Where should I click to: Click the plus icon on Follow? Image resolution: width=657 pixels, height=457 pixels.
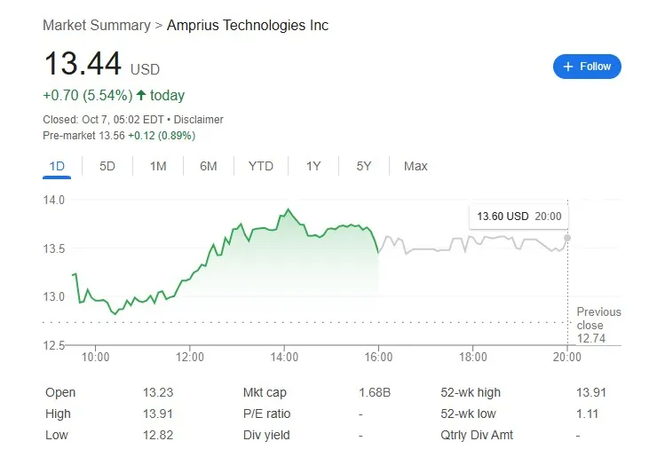tap(569, 67)
